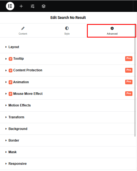Click the Mouse Move Effect plugin icon

point(10,94)
